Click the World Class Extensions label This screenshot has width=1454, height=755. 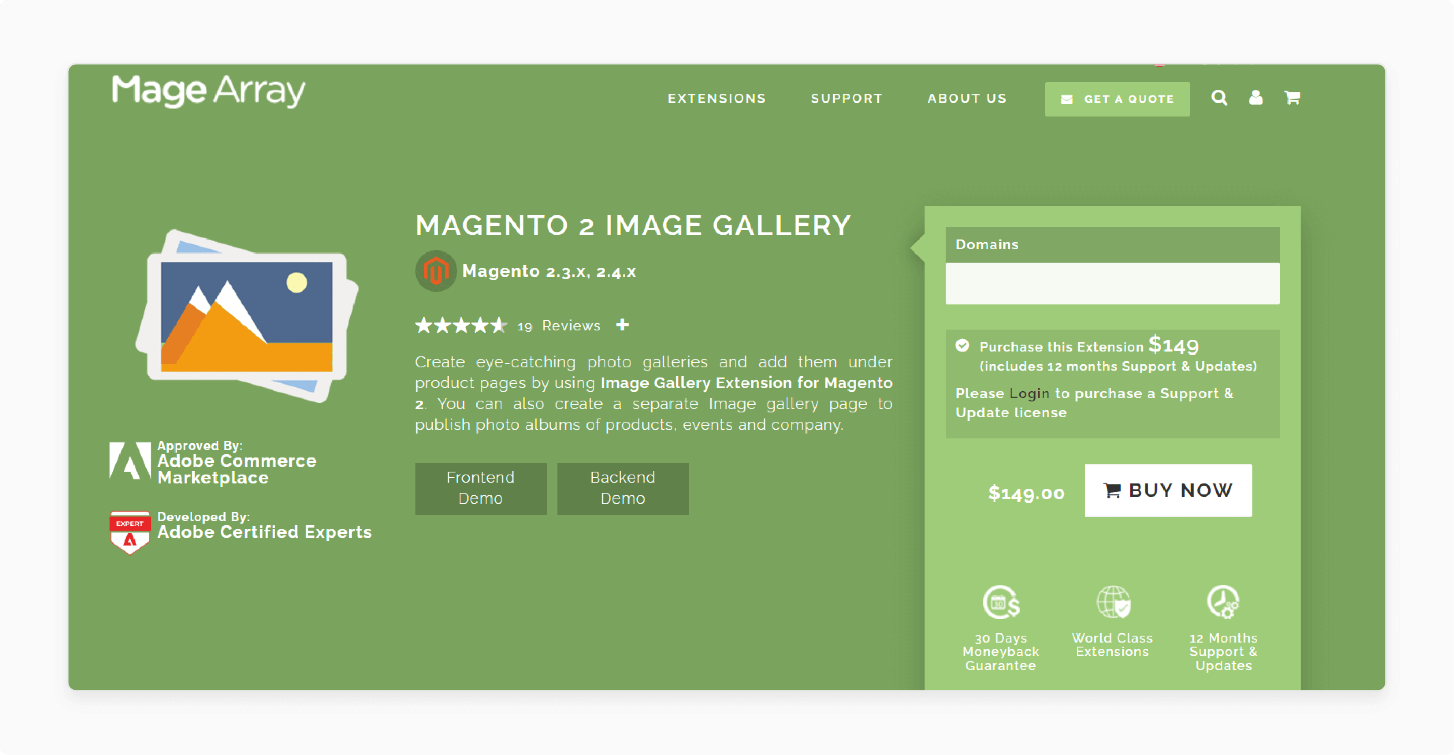(1112, 645)
